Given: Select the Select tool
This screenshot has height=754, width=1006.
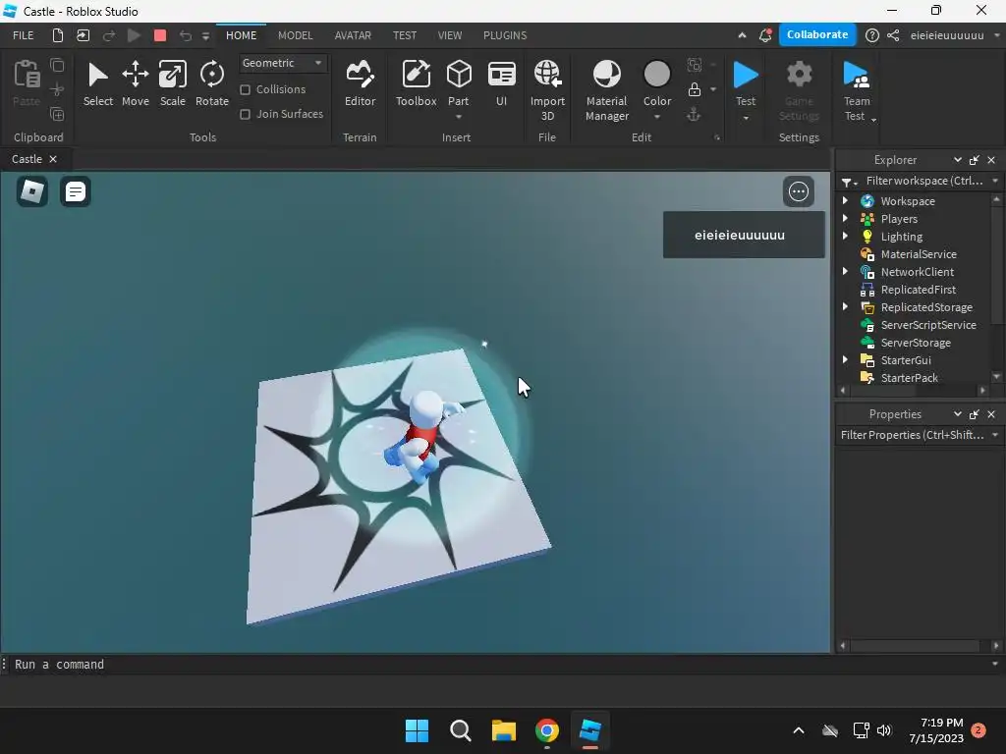Looking at the screenshot, I should [x=97, y=83].
